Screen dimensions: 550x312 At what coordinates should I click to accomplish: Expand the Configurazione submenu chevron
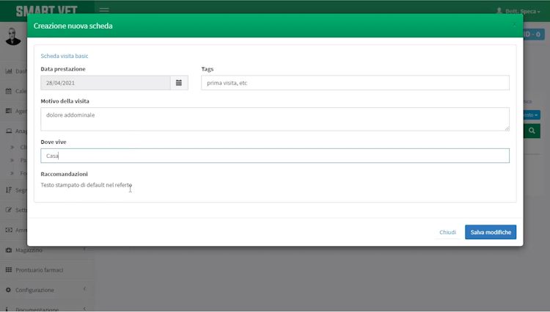[x=84, y=289]
